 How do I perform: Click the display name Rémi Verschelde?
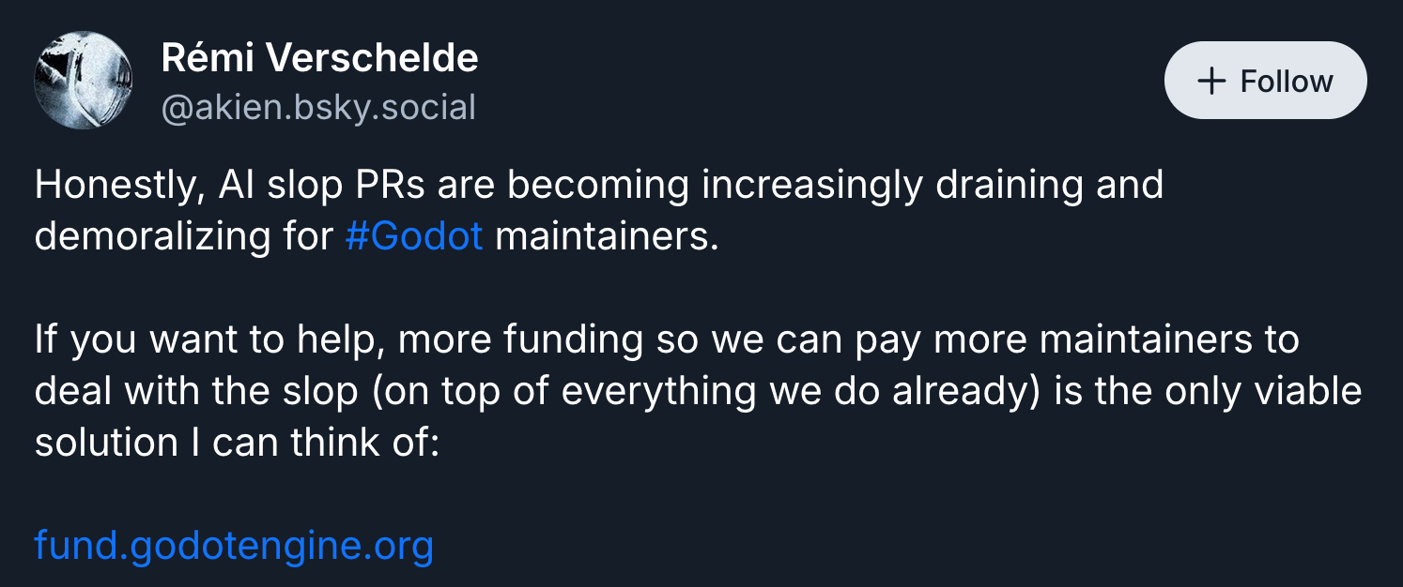coord(319,59)
